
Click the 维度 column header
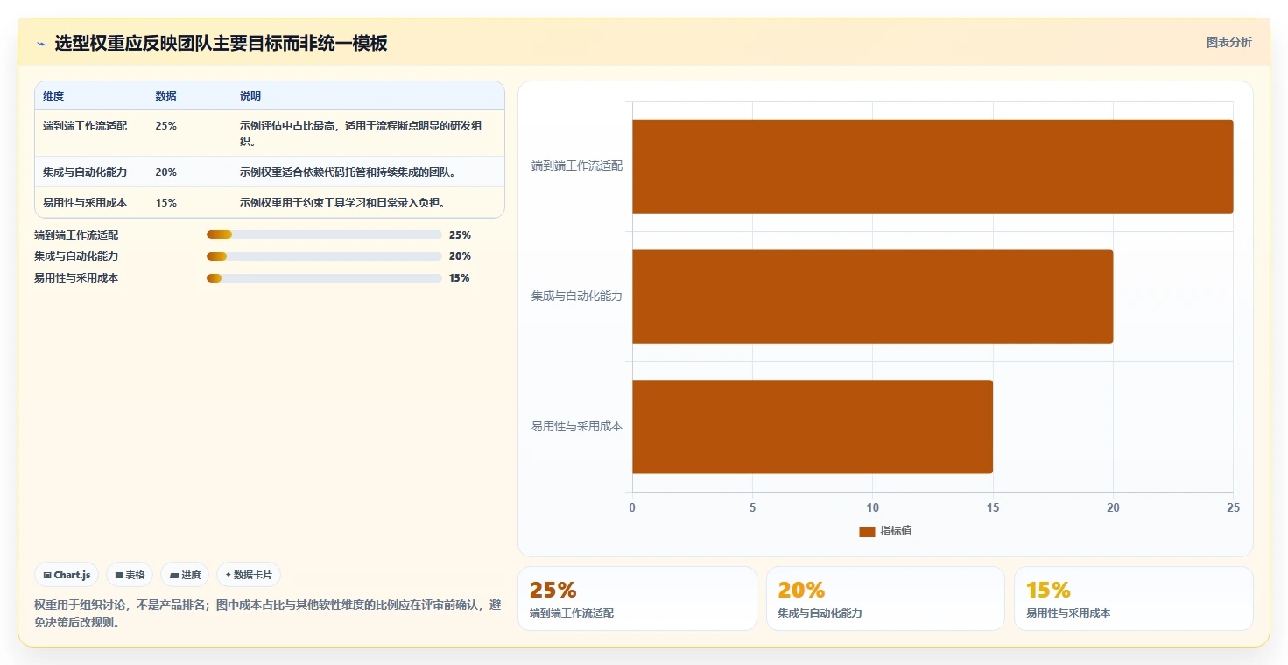tap(53, 96)
